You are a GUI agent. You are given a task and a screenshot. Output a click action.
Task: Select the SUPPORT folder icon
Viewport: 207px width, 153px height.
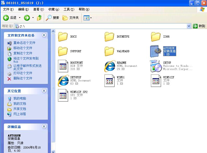pos(63,51)
